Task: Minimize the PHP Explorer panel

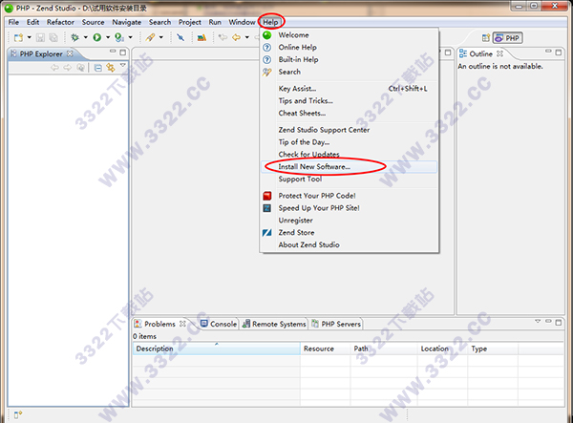Action: pyautogui.click(x=113, y=52)
